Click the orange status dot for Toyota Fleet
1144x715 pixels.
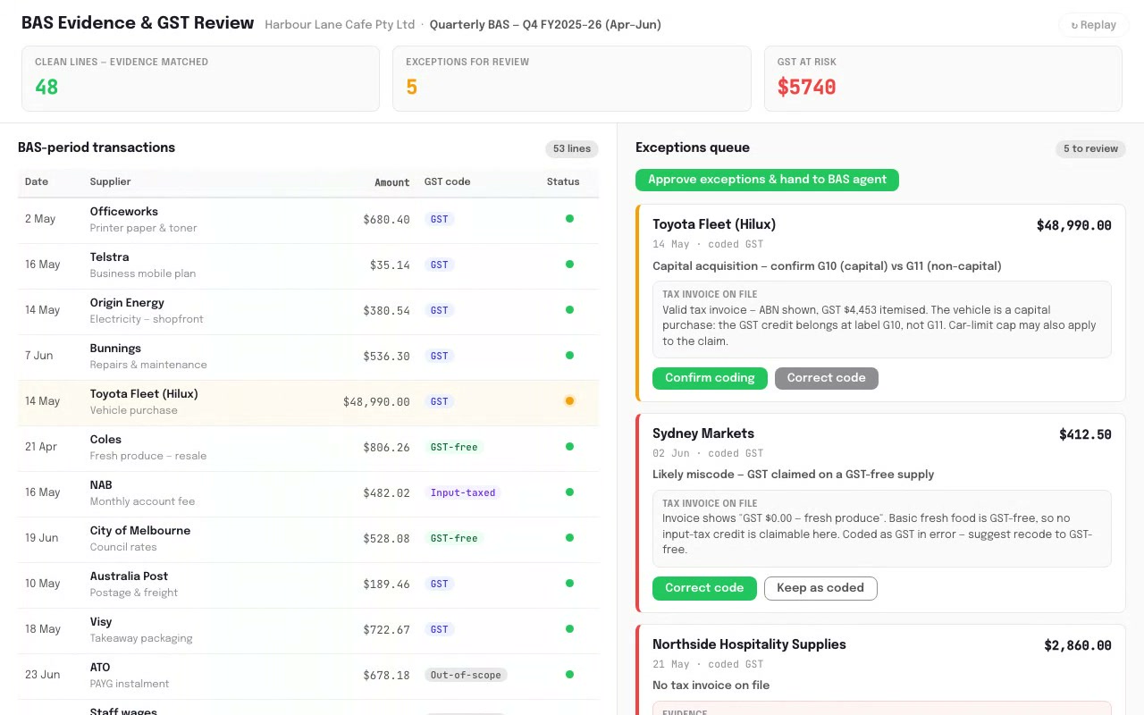569,401
